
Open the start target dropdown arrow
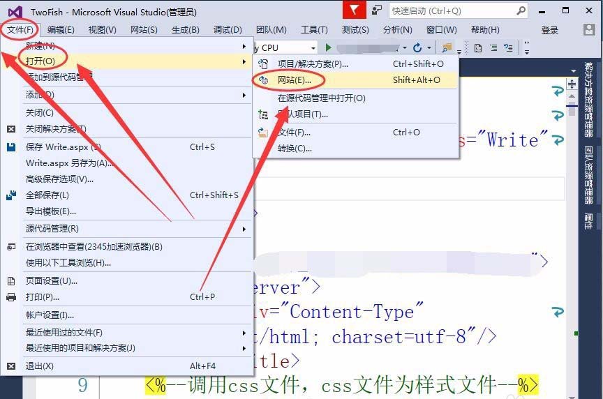pos(405,47)
